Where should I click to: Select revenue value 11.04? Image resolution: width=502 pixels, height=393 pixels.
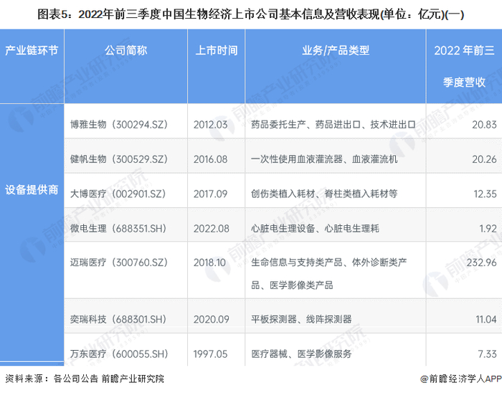coord(486,319)
